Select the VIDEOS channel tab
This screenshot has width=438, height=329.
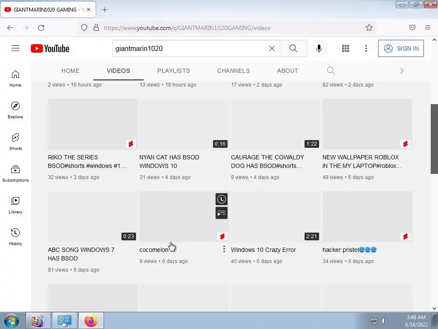pyautogui.click(x=118, y=71)
